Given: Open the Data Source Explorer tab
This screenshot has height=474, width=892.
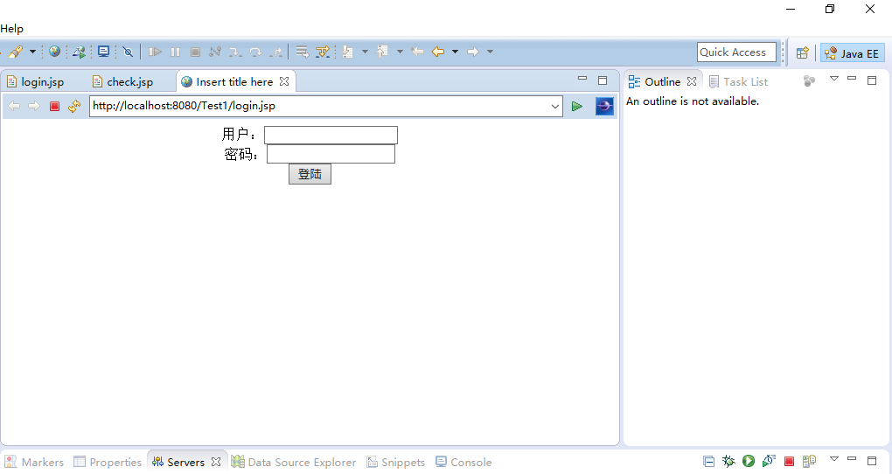Looking at the screenshot, I should pos(294,462).
